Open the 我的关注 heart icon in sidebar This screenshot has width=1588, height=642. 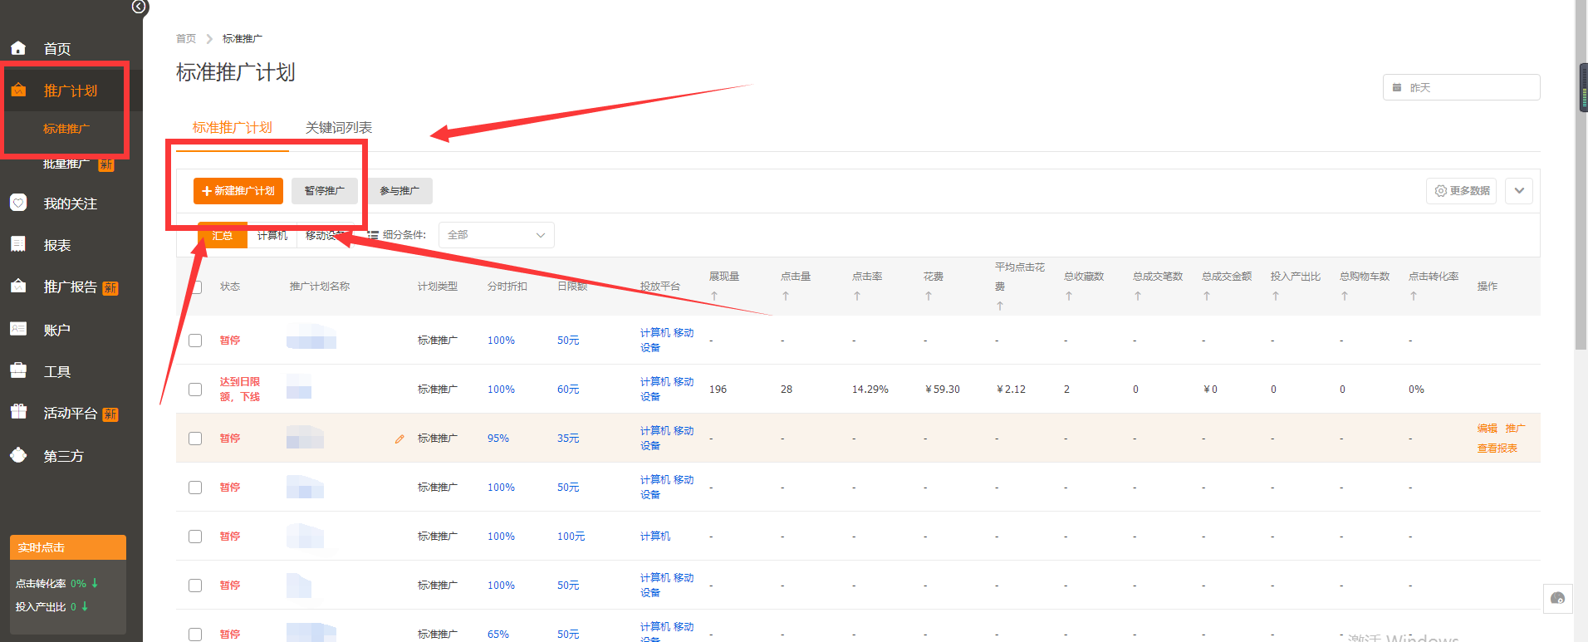18,203
